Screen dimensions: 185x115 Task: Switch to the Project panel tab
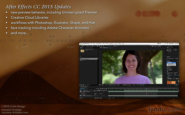pos(81,48)
